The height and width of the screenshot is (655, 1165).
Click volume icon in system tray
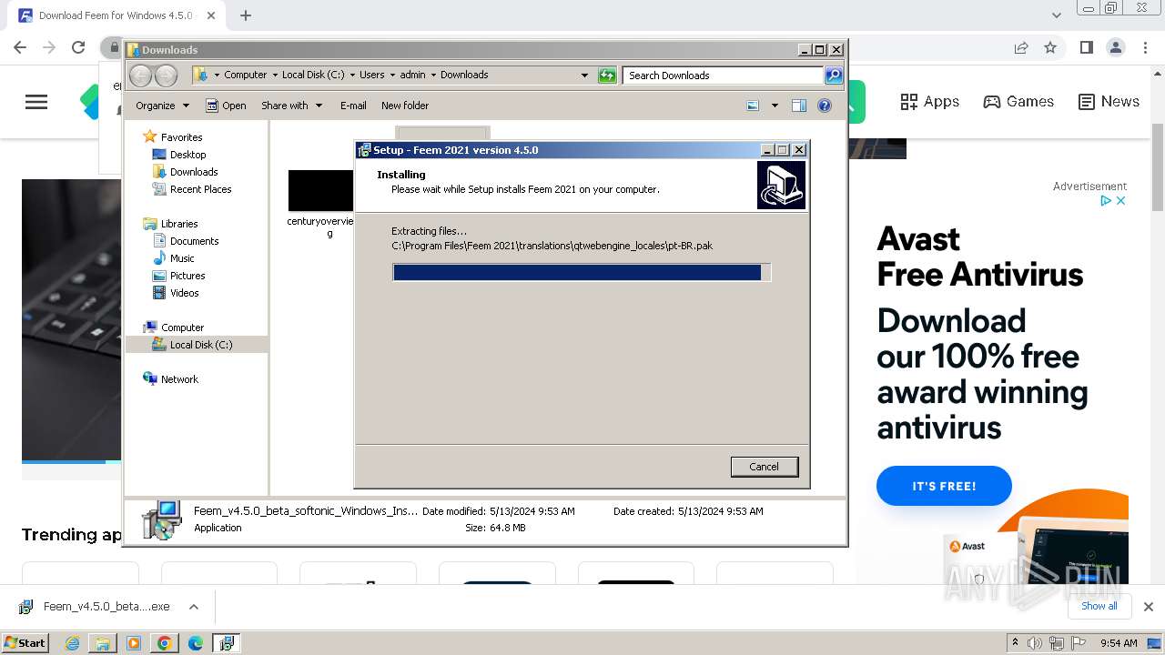1035,643
